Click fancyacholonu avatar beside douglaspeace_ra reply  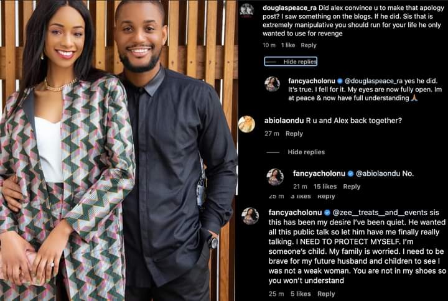(x=272, y=84)
